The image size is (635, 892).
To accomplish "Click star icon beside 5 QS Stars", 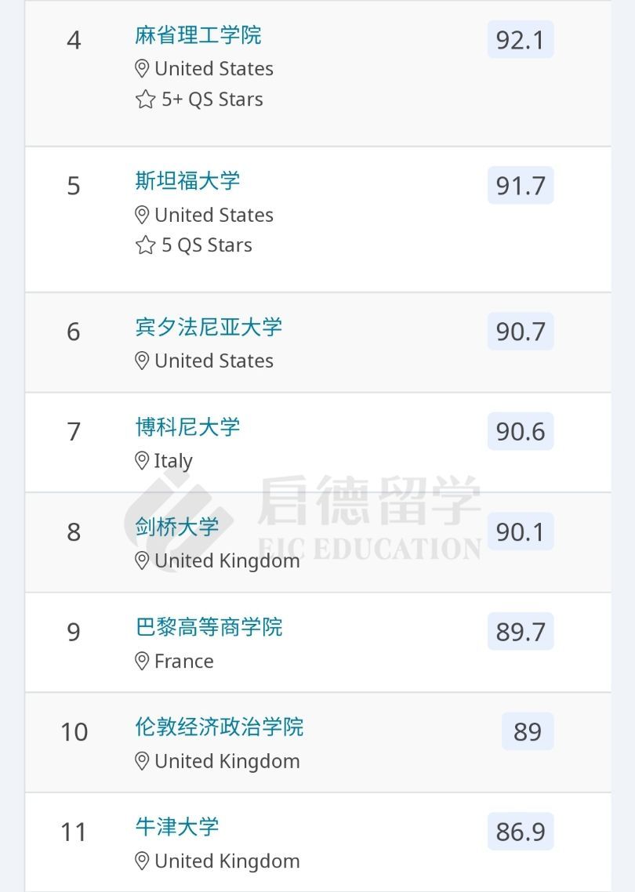I will (145, 245).
